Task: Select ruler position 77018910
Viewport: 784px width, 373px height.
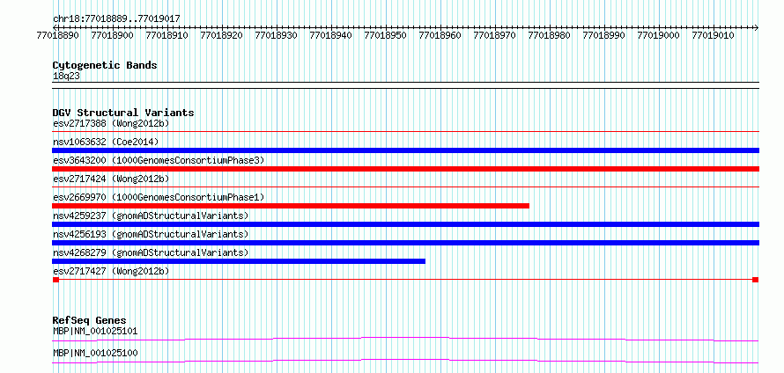Action: 166,35
